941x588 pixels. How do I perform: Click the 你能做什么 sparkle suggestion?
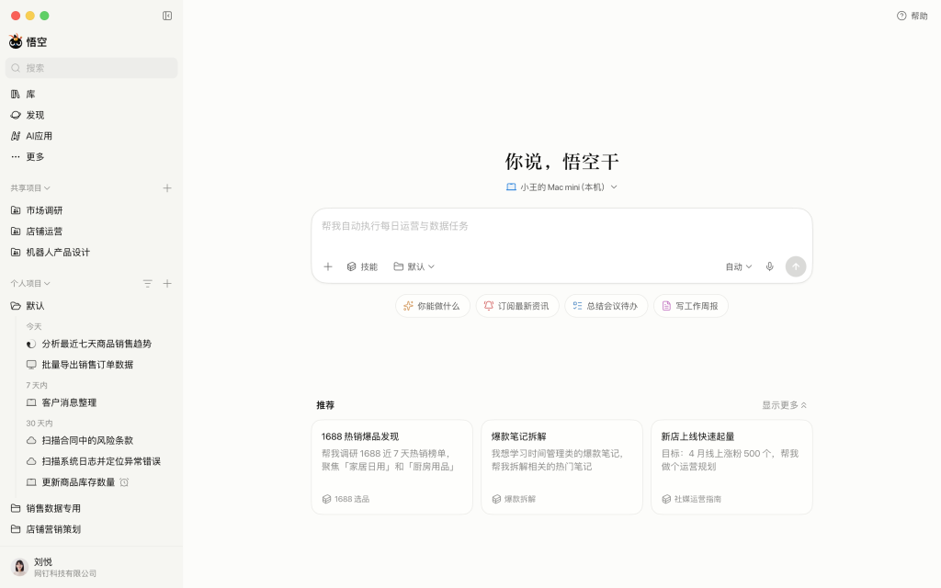point(432,306)
